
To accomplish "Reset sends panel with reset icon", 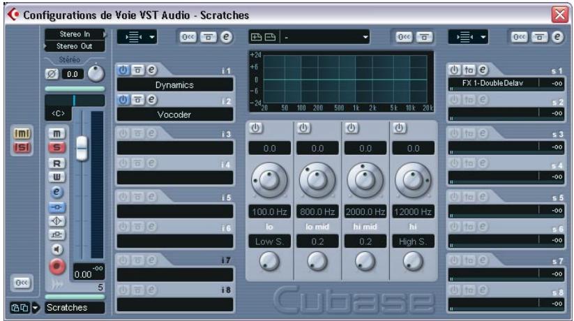I will [x=520, y=37].
